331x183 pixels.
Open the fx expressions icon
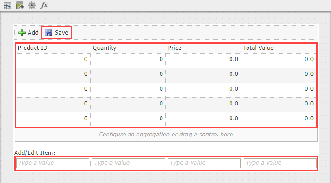click(x=44, y=5)
